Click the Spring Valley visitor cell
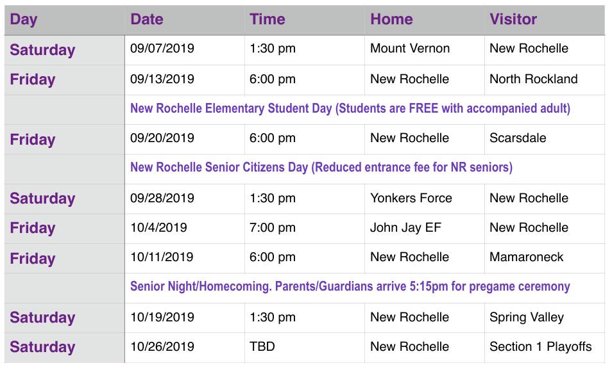 point(545,318)
